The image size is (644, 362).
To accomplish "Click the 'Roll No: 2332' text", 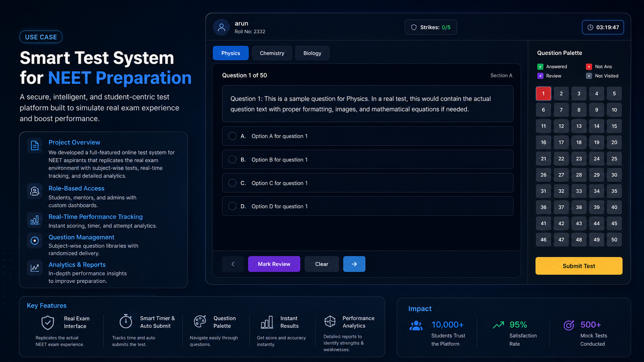I will pos(250,31).
